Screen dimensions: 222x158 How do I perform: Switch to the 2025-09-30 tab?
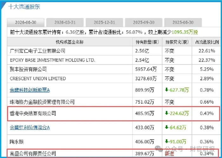pos(144,22)
